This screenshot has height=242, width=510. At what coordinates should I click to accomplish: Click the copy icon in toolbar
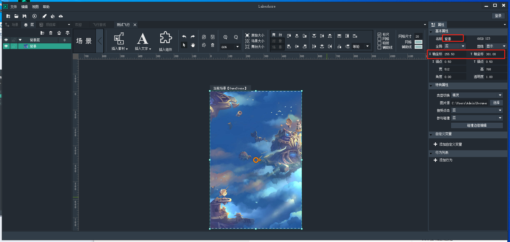204,37
